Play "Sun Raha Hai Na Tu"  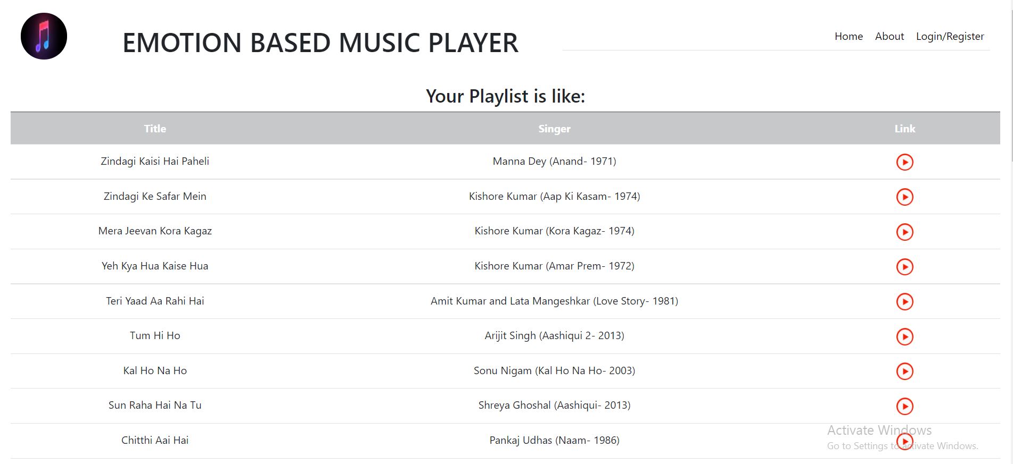pyautogui.click(x=904, y=406)
